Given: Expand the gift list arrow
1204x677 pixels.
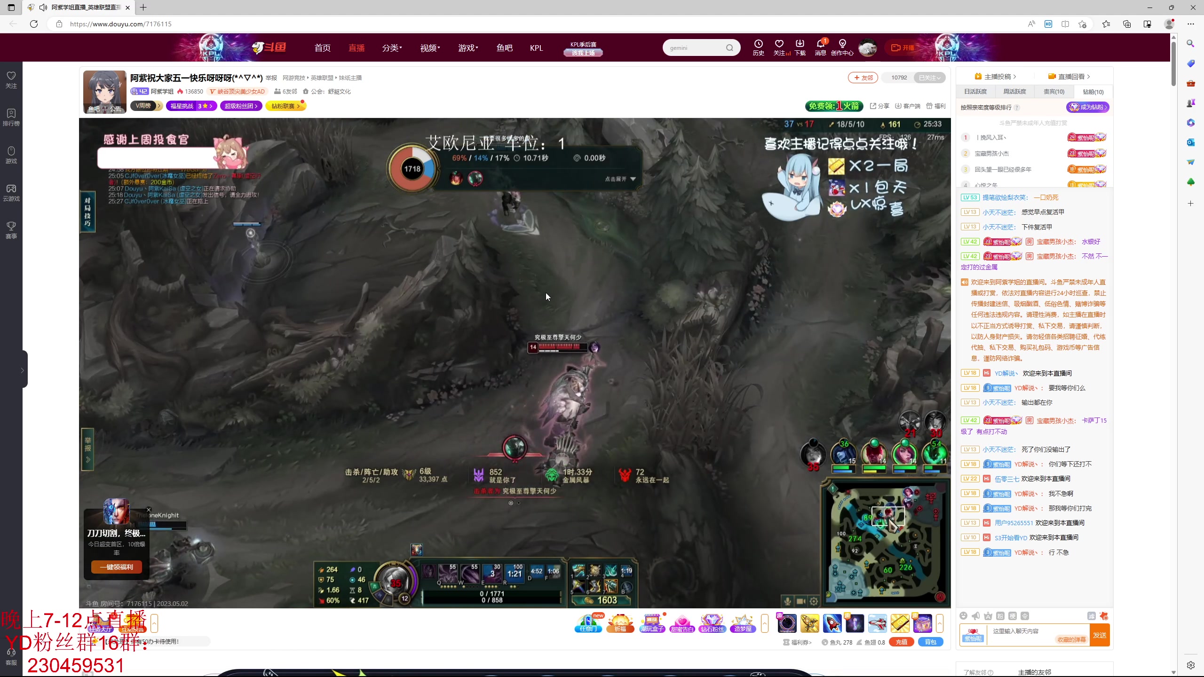Looking at the screenshot, I should coord(940,623).
